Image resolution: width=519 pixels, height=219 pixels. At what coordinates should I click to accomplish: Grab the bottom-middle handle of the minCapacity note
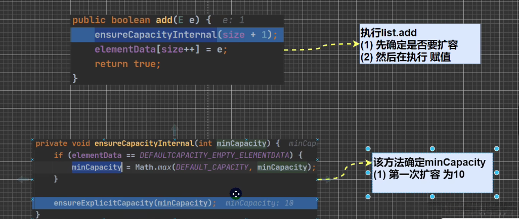(x=433, y=197)
